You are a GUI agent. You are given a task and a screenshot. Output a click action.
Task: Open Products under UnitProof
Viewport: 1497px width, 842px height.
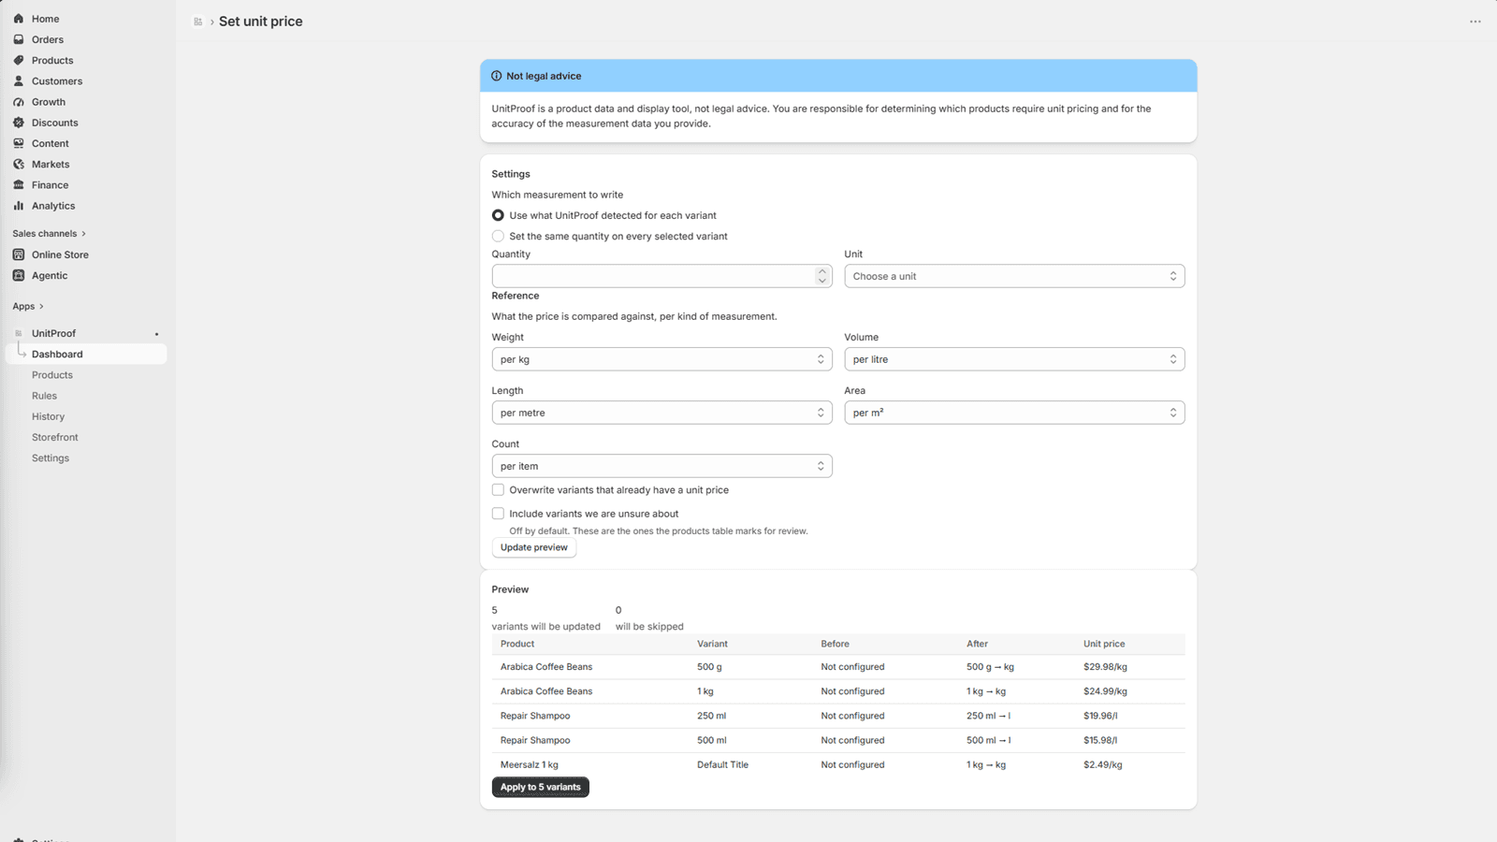tap(52, 375)
